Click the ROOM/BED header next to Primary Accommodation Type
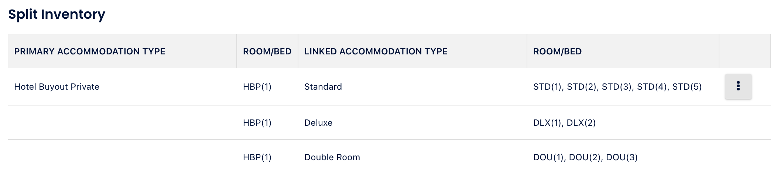777x172 pixels. [x=267, y=51]
